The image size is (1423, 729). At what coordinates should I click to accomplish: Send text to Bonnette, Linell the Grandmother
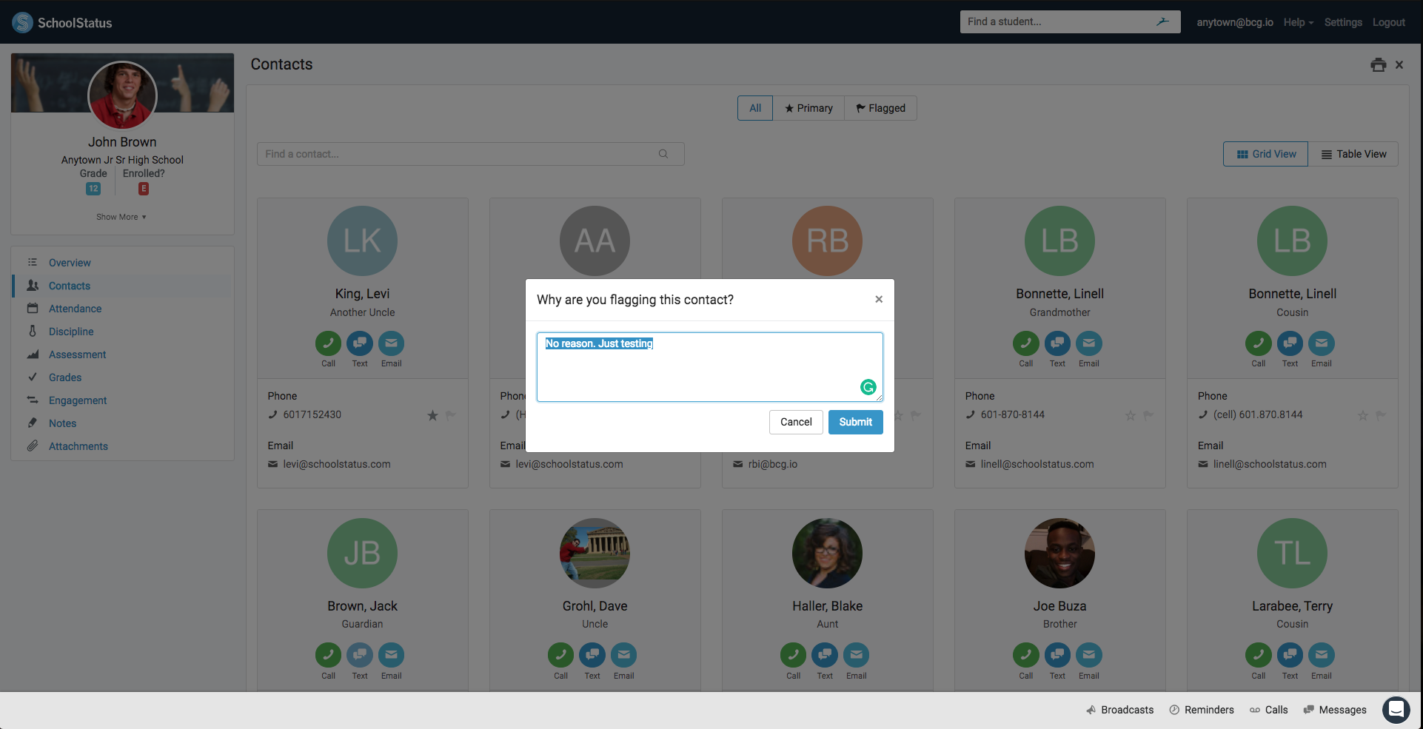(1057, 343)
